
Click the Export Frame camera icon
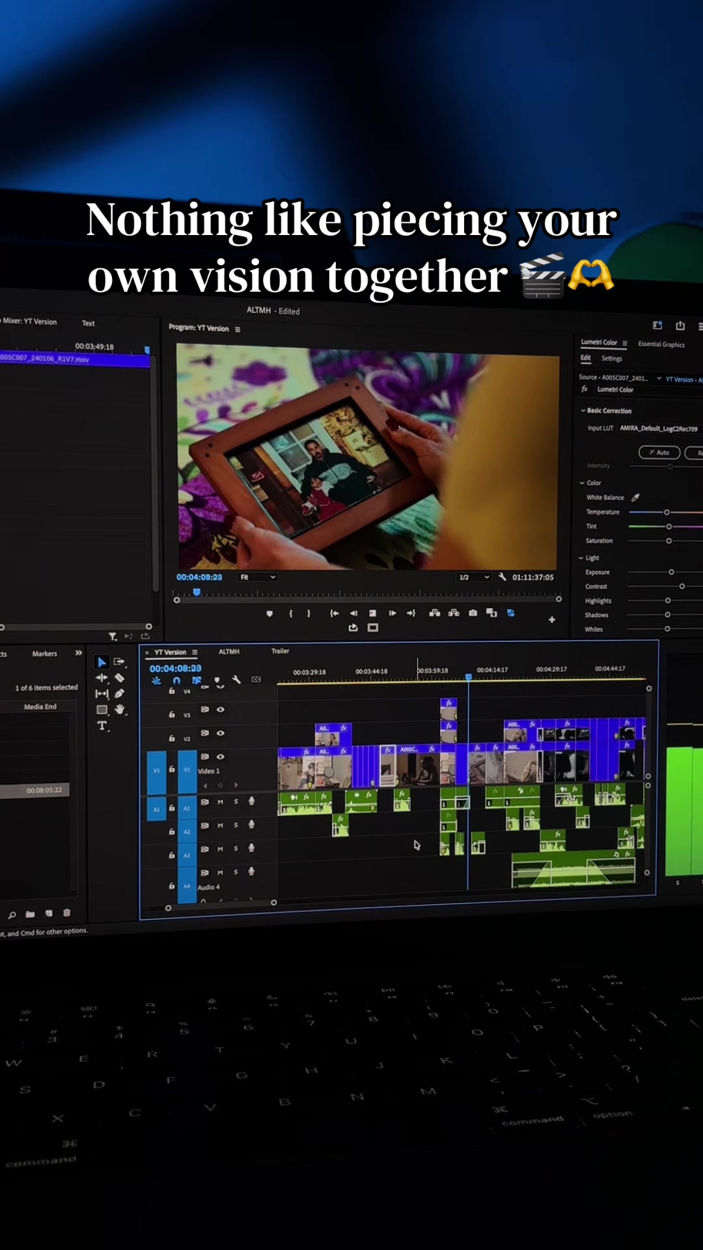coord(473,613)
